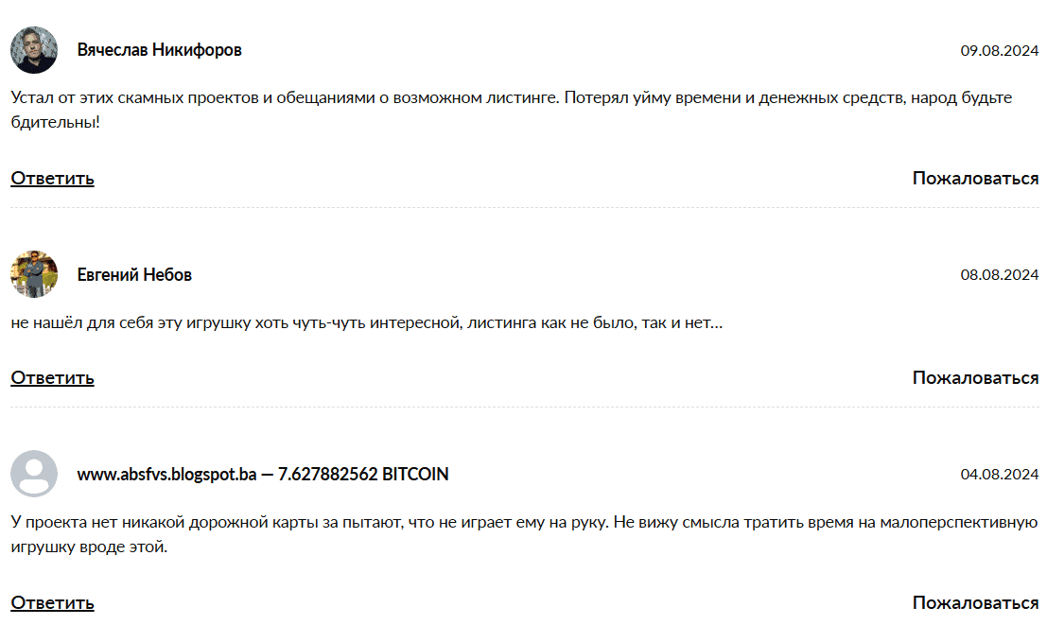Click the 09.08.2024 comment date

(999, 51)
